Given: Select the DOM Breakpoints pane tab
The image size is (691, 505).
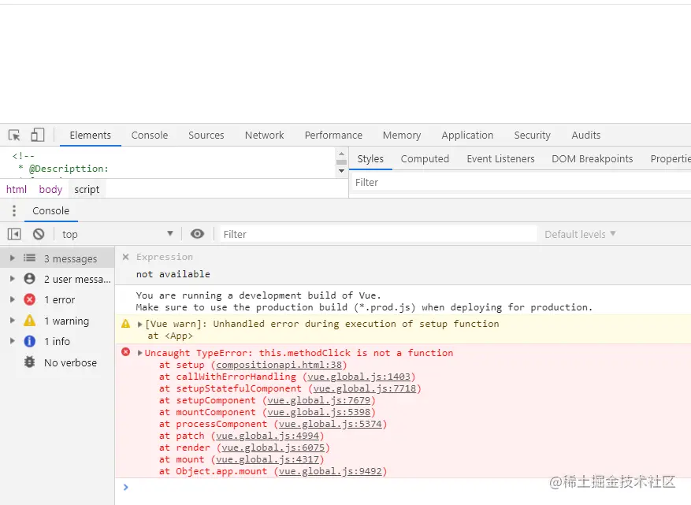Looking at the screenshot, I should (x=593, y=158).
